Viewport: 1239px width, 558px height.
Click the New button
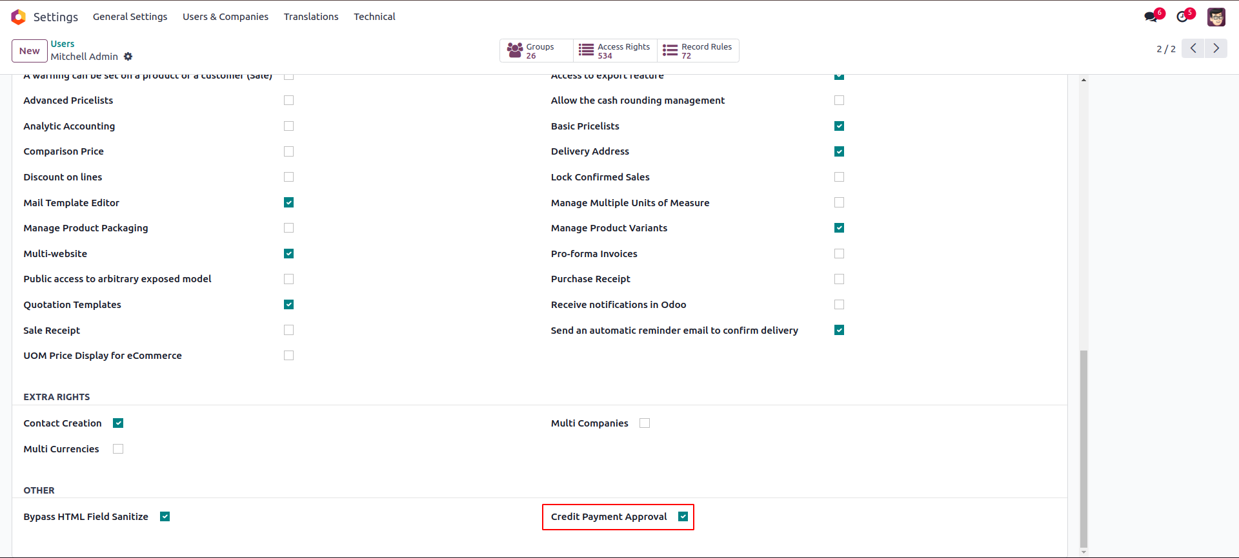30,51
